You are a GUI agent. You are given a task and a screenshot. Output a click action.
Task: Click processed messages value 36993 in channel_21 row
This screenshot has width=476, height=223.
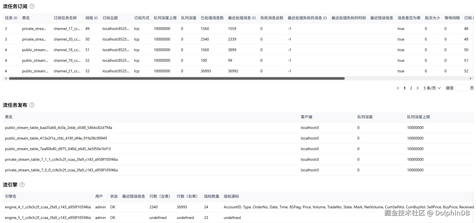point(206,71)
